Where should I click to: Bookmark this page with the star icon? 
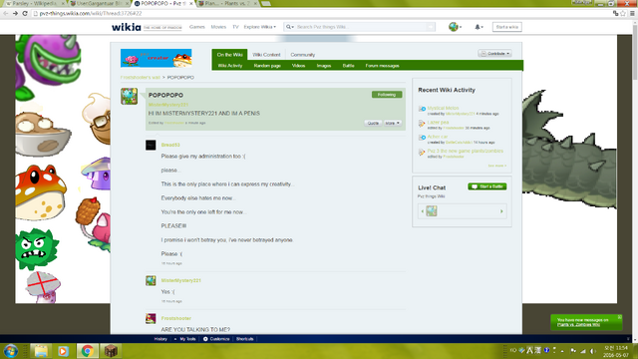(623, 13)
